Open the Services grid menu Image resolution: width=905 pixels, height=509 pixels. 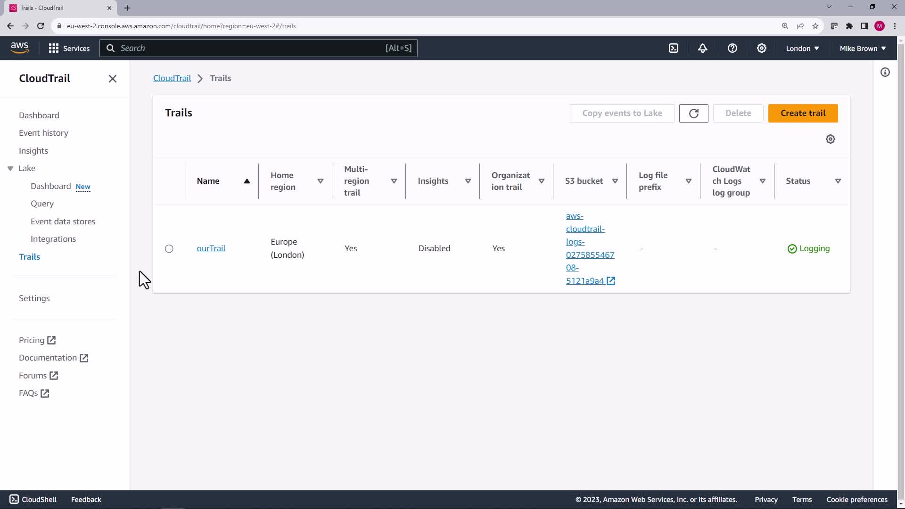point(69,48)
